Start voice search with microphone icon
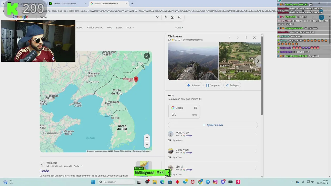Viewport: 331px width, 186px height. point(166,17)
